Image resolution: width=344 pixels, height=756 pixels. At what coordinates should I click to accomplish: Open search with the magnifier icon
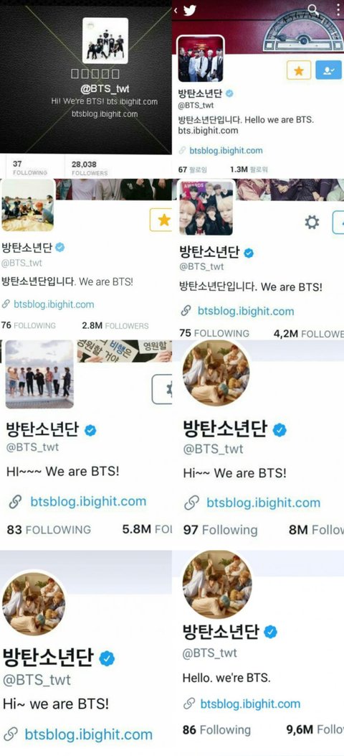pos(312,9)
